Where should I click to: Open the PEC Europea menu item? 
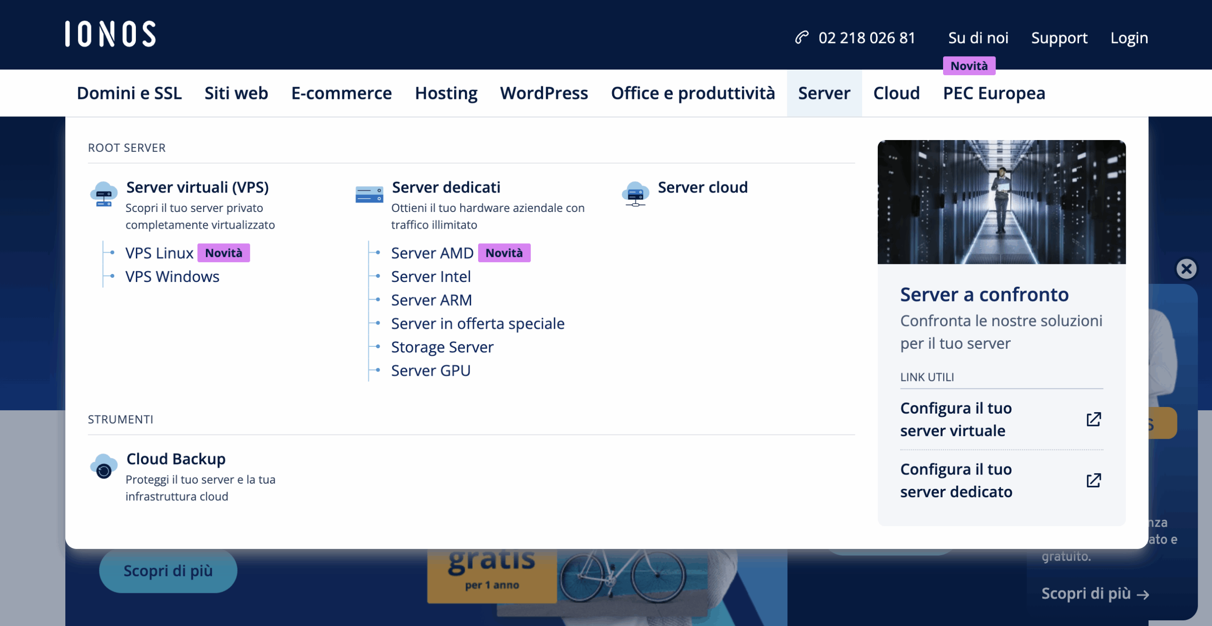[994, 93]
